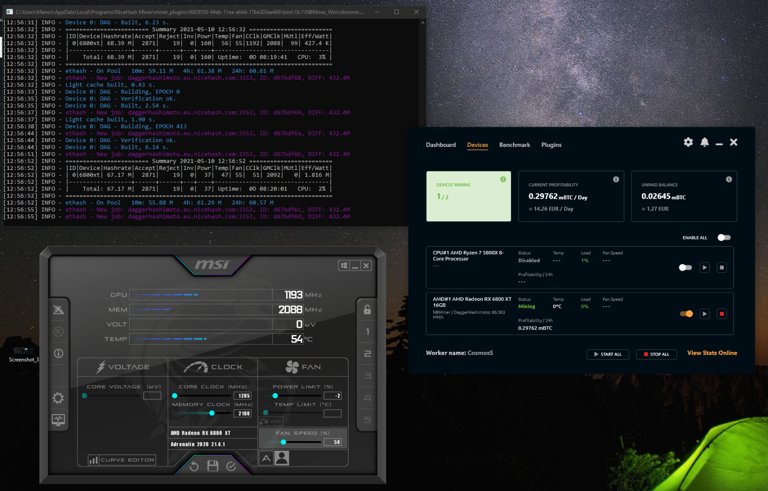
Task: Switch to the Dashboard tab
Action: pos(441,145)
